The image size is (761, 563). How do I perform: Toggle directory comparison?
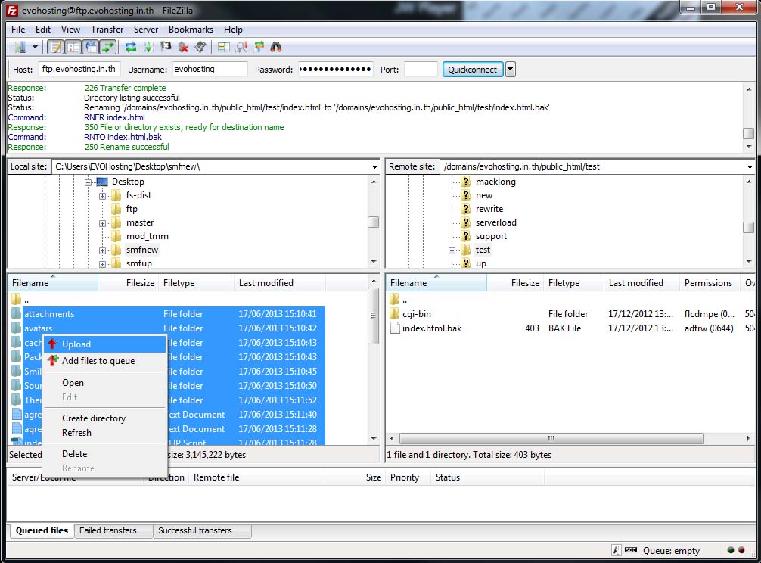[241, 47]
